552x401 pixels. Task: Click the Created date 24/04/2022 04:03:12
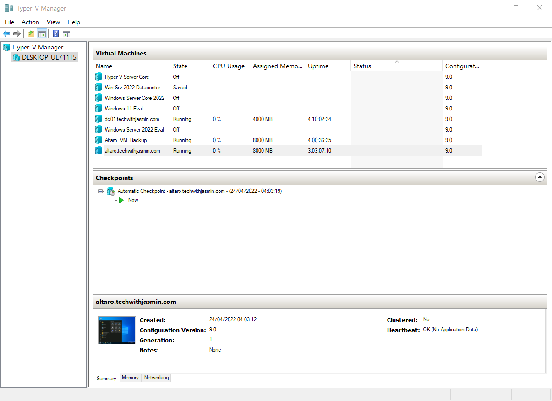(x=233, y=319)
